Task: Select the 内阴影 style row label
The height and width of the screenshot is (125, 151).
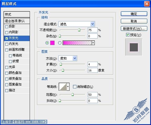Action: pyautogui.click(x=13, y=32)
